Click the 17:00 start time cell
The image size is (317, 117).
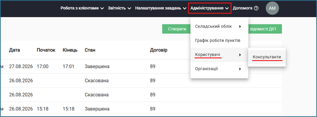43,66
